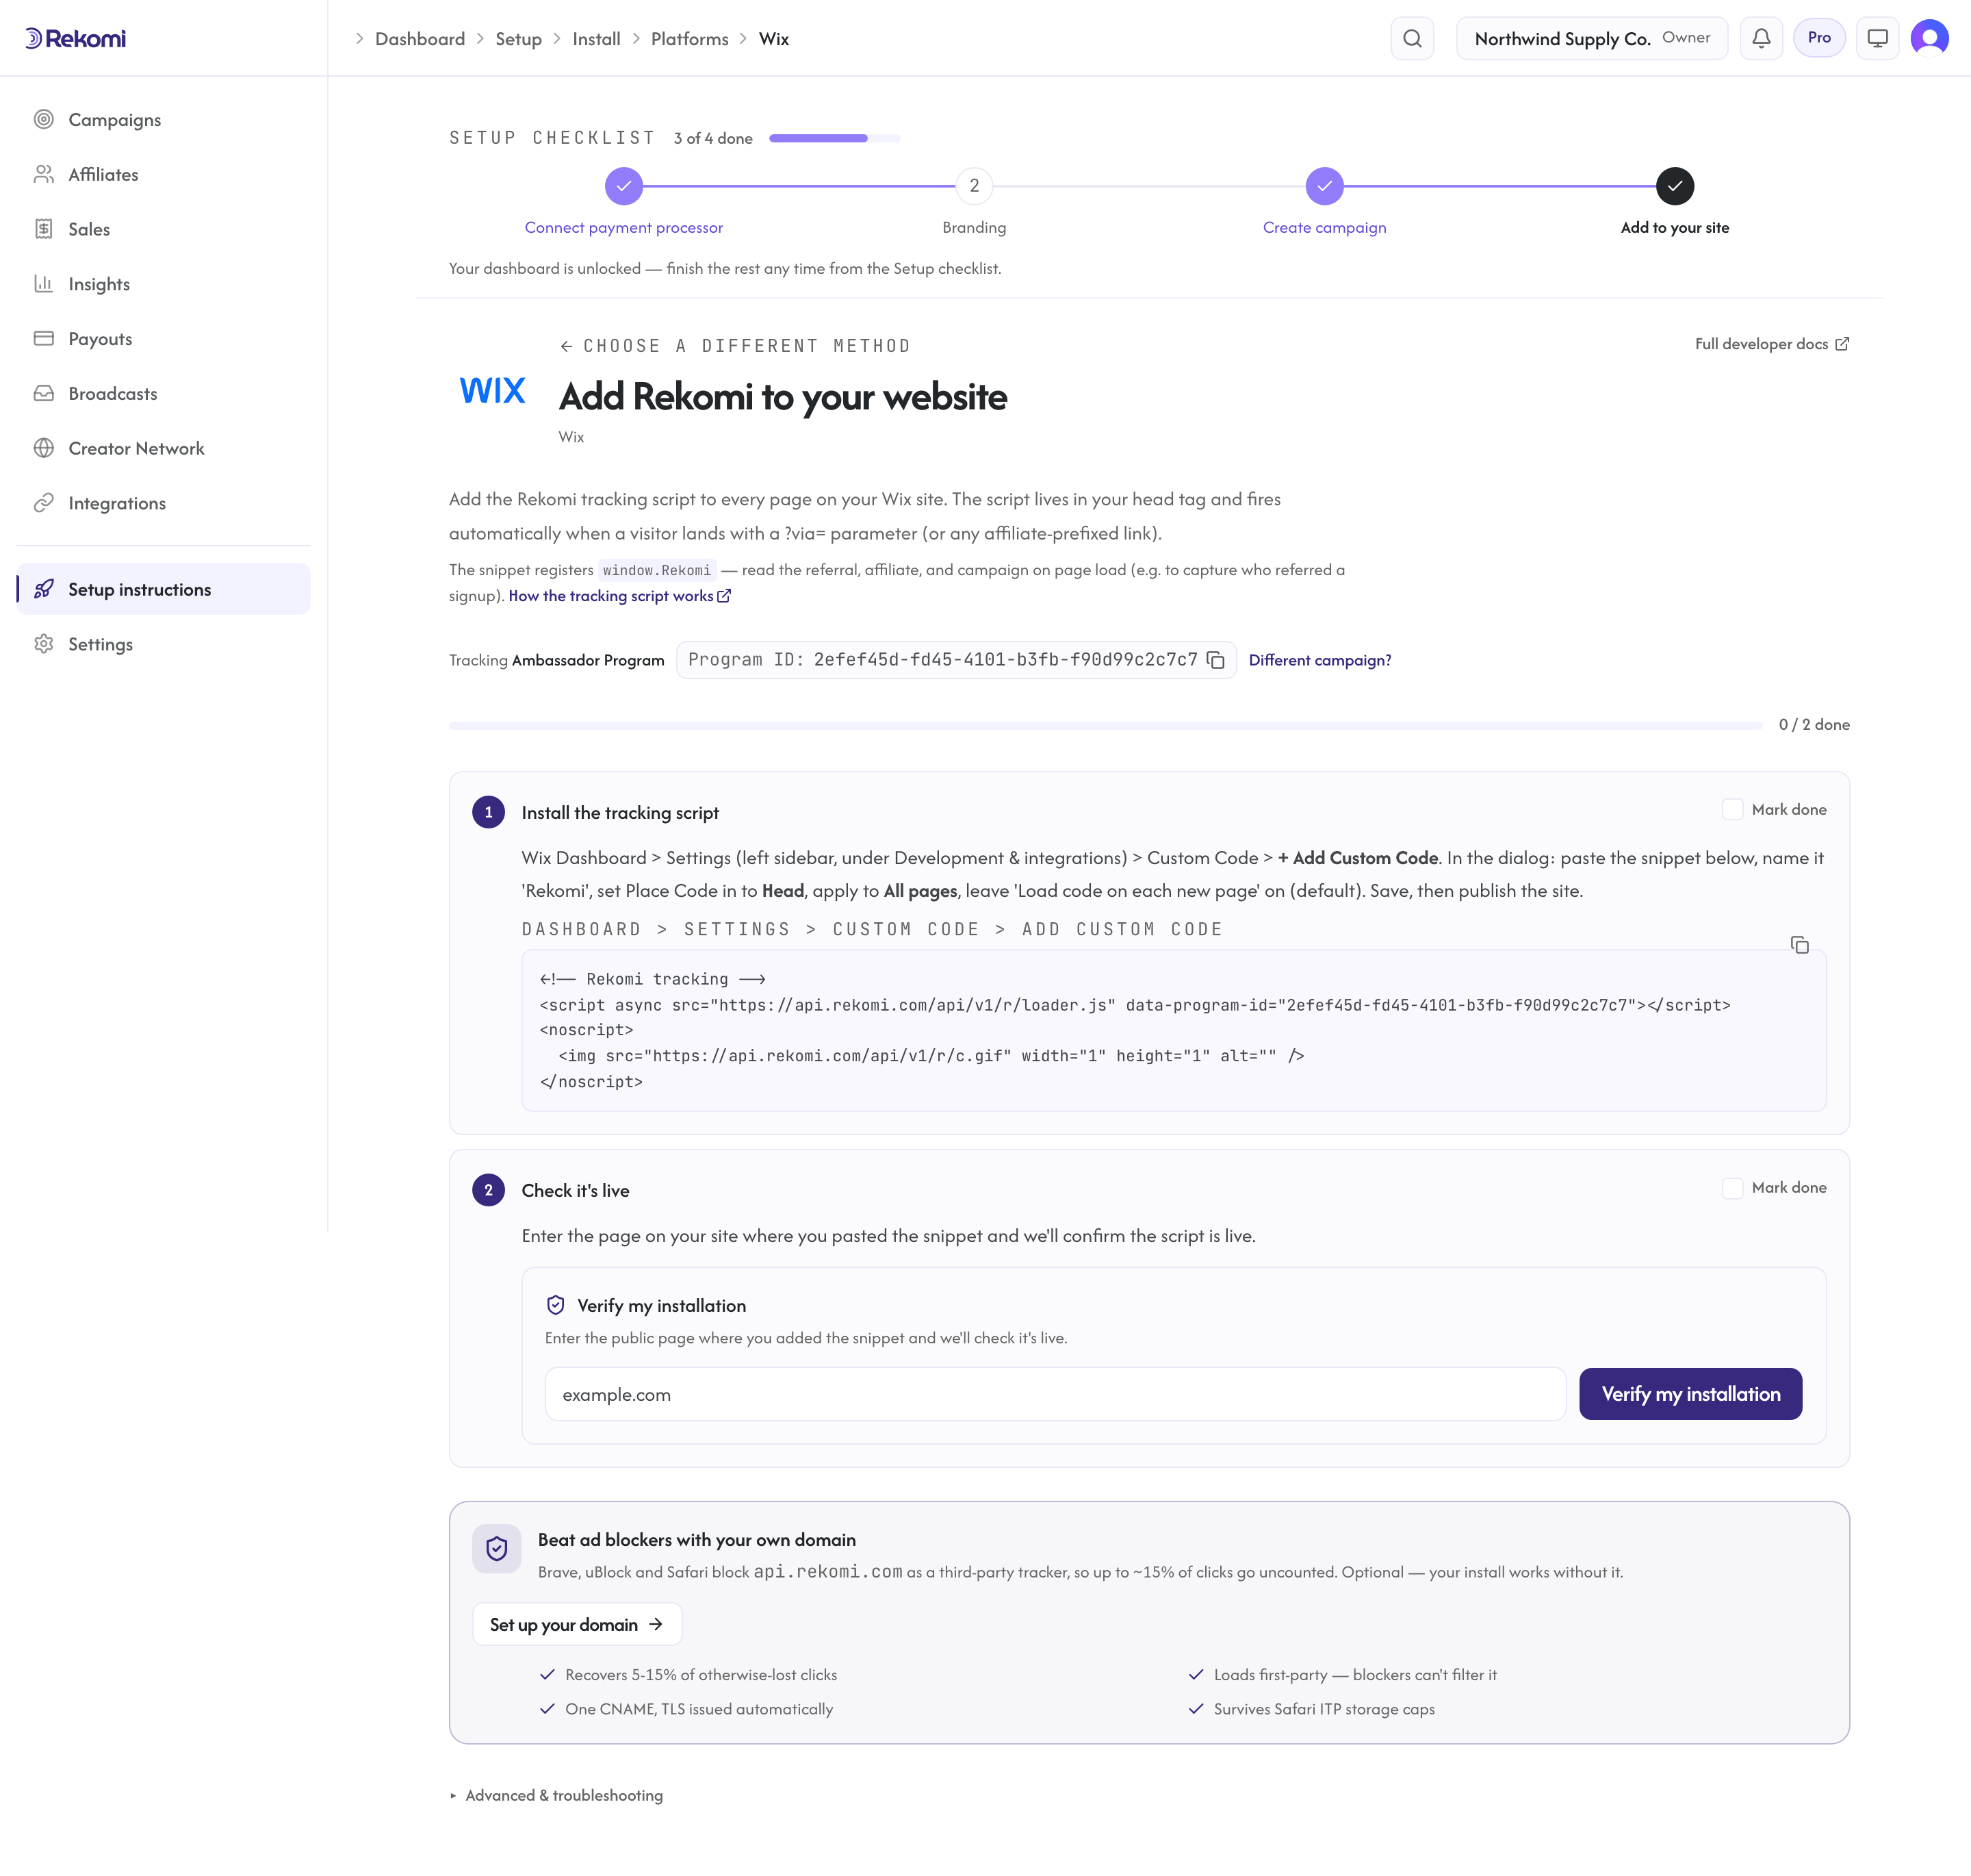
Task: Click Choose a different method link
Action: click(734, 346)
